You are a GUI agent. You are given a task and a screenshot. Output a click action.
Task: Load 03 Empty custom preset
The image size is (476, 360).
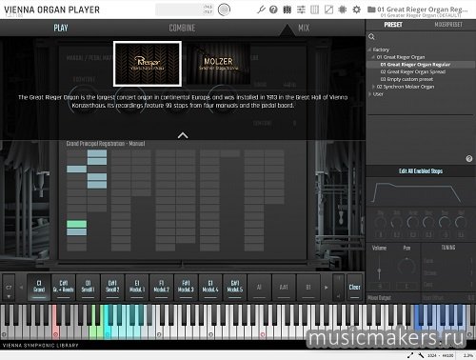[x=407, y=79]
